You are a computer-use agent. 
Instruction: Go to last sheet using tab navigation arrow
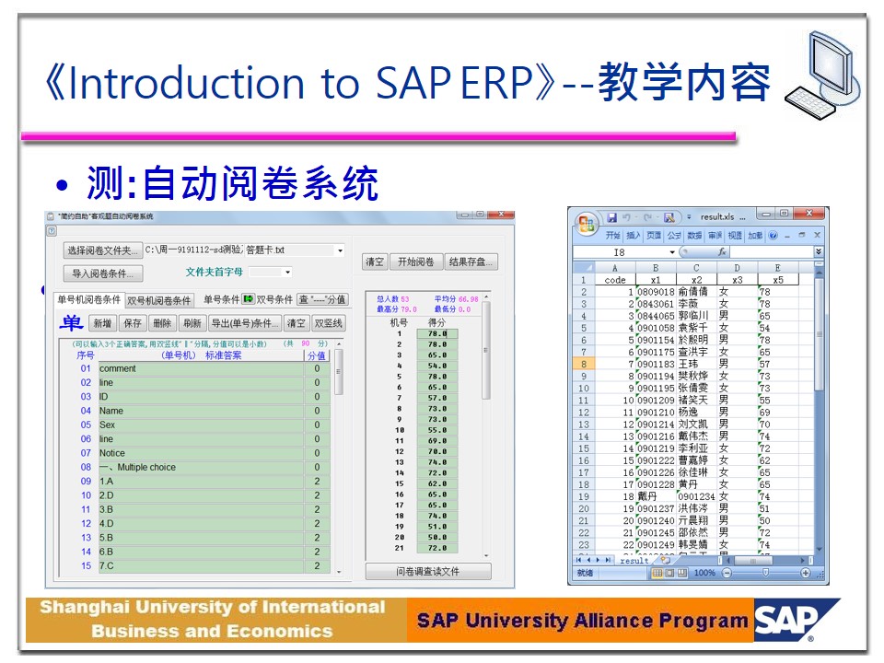(x=608, y=560)
